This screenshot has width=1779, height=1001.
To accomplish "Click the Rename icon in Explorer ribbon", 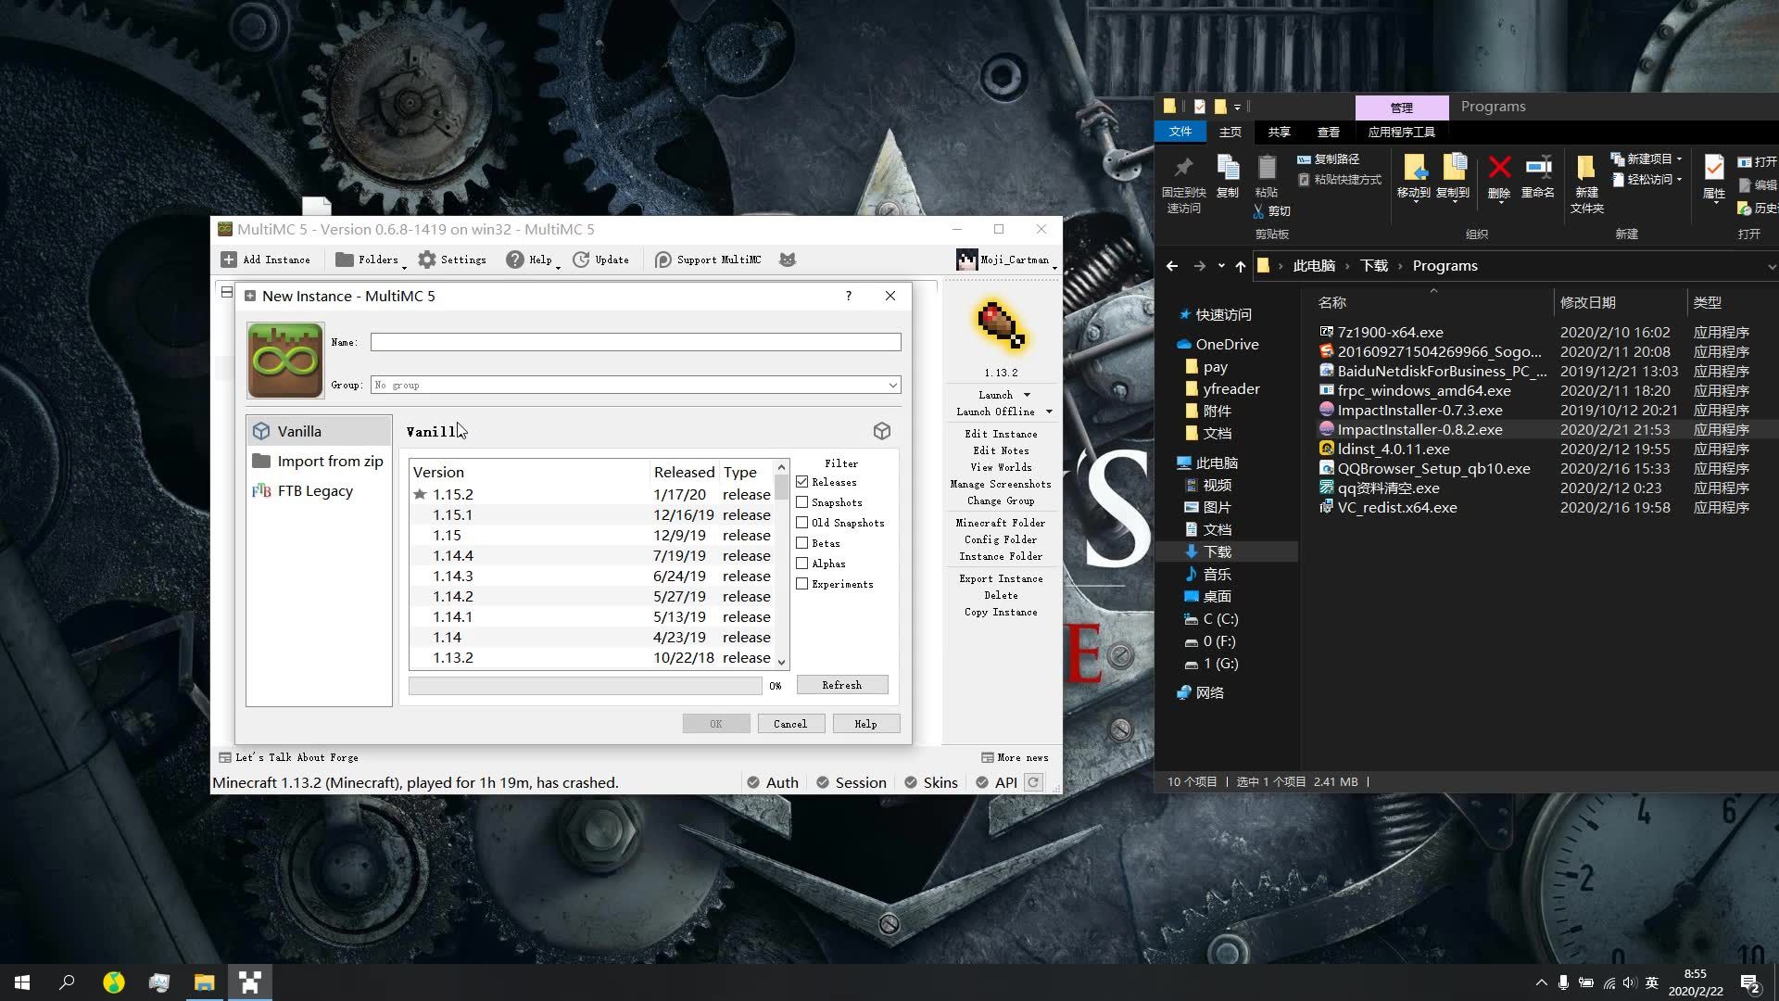I will [x=1538, y=167].
